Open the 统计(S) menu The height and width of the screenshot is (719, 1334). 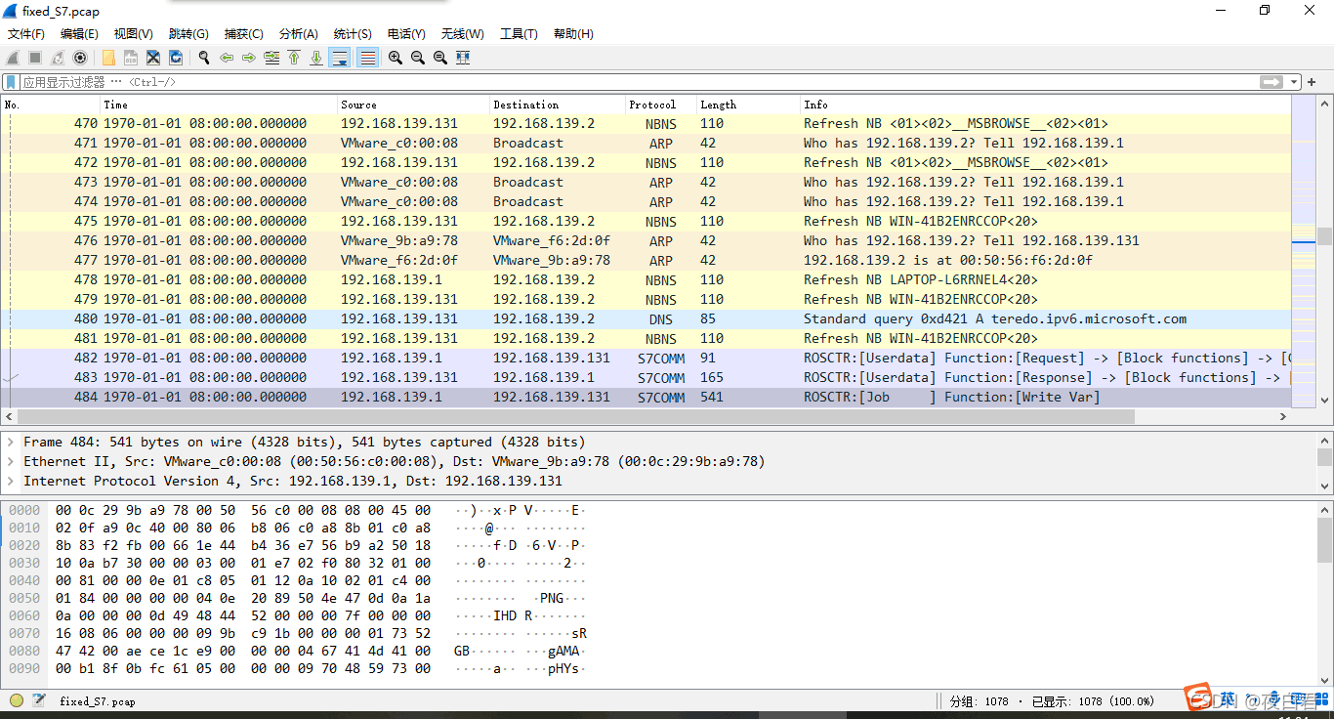click(x=353, y=34)
